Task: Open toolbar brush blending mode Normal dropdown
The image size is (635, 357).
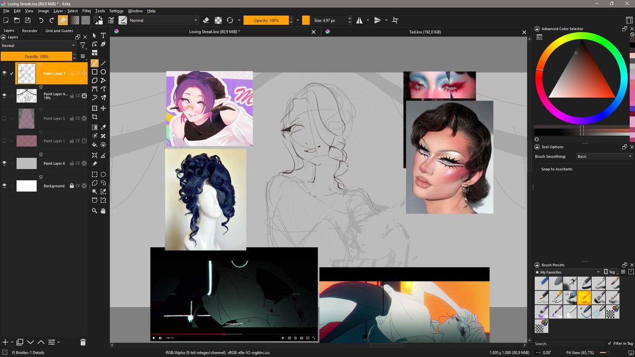Action: pyautogui.click(x=163, y=20)
